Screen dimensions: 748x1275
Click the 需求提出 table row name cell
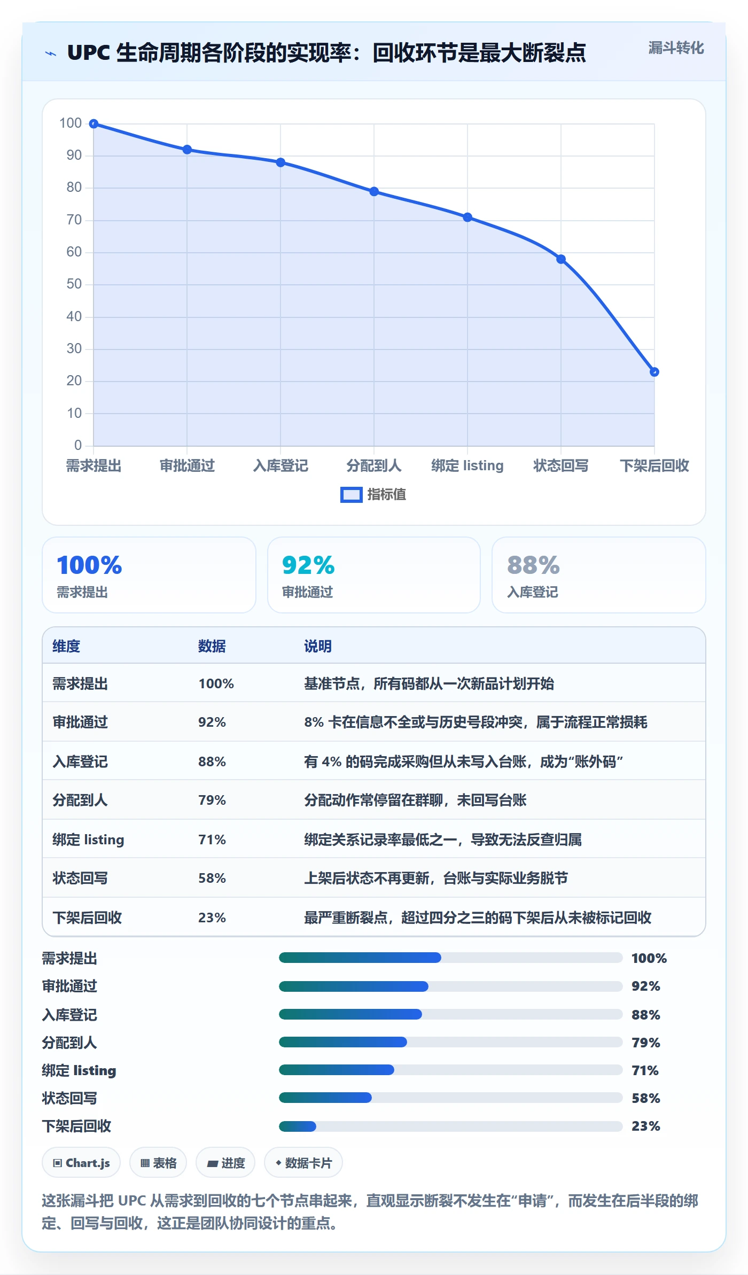point(80,683)
